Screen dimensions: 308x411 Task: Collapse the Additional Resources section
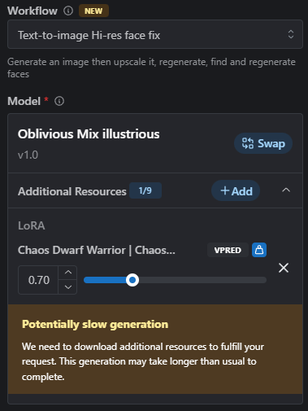coord(286,190)
